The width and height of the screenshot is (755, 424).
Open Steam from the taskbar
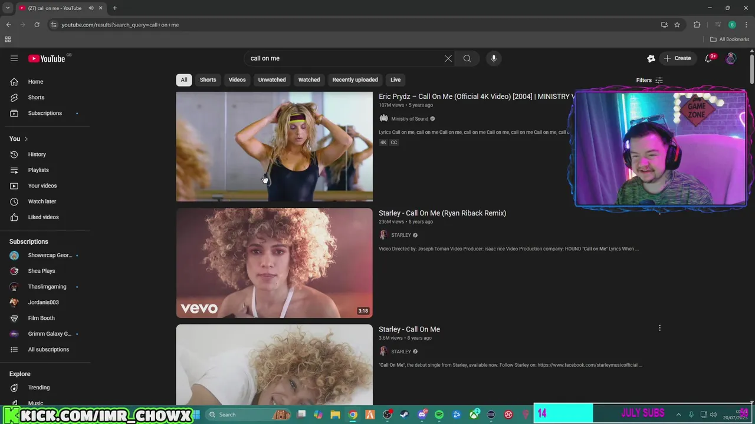click(x=404, y=415)
